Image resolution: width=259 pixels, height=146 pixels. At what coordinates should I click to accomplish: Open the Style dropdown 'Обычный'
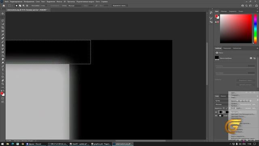click(75, 6)
